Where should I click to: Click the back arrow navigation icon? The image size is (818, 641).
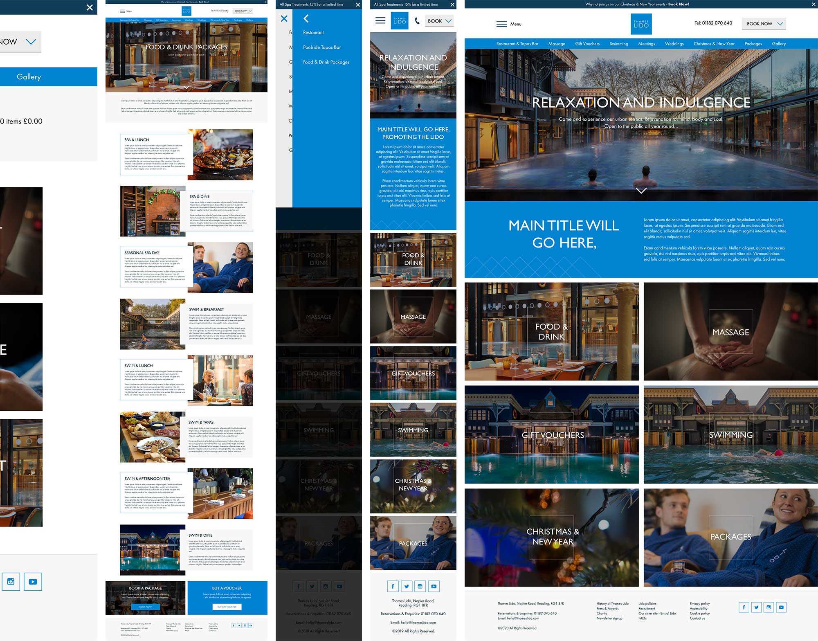(304, 18)
